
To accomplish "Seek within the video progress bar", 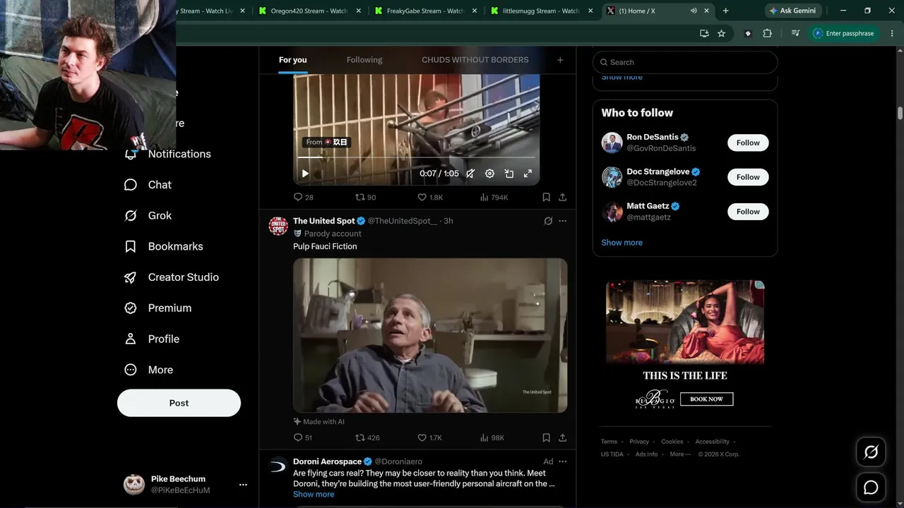I will (x=417, y=157).
